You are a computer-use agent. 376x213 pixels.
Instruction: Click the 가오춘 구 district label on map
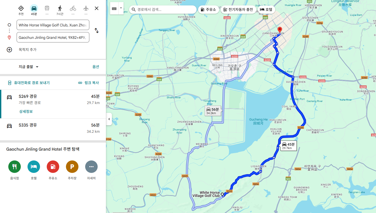234,68
